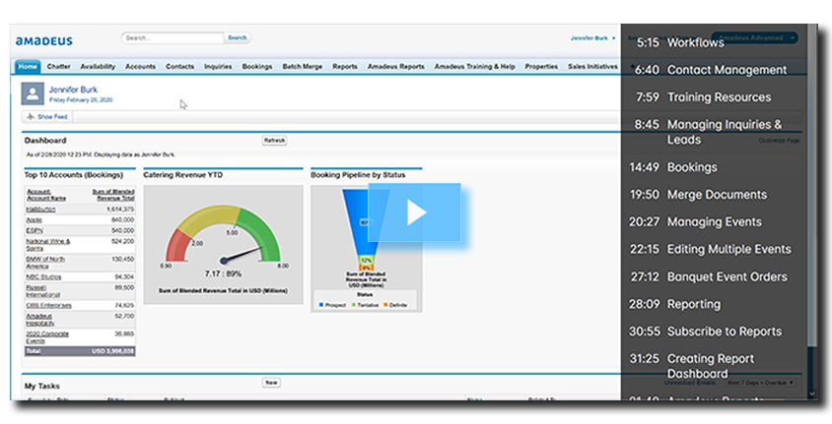Click in the Search input field
The image size is (832, 424).
pyautogui.click(x=173, y=38)
